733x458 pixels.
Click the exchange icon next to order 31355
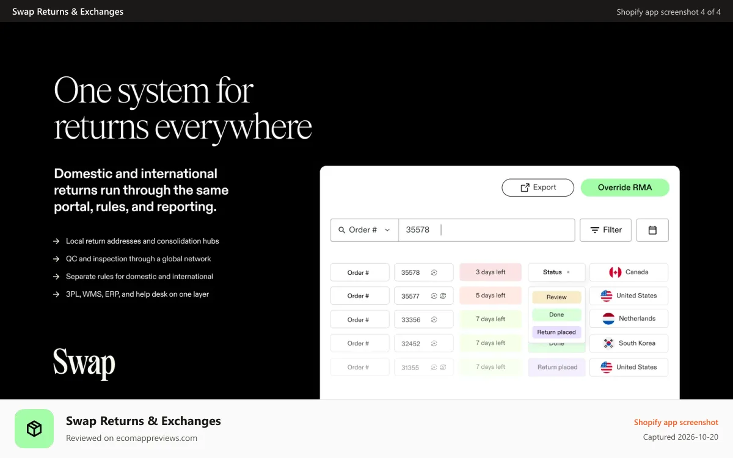click(x=434, y=368)
